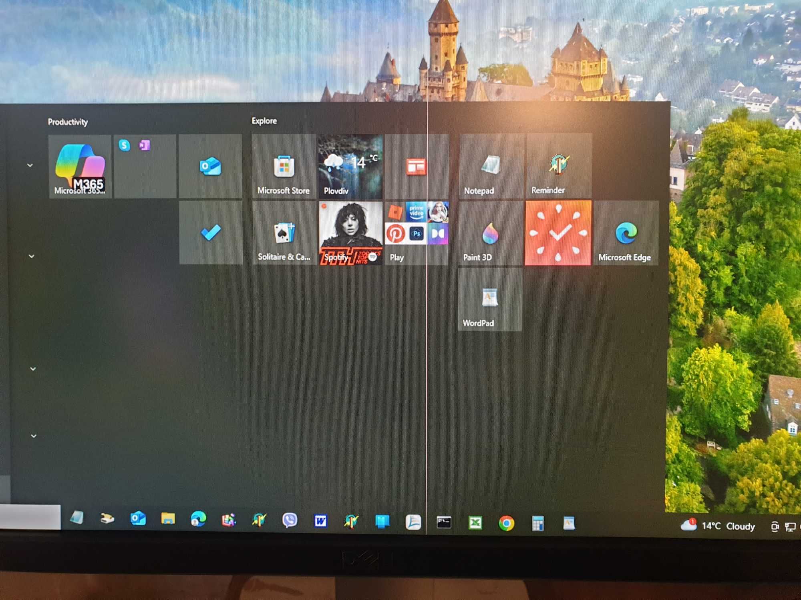Open the Microsoft 365 tile
The height and width of the screenshot is (600, 801).
tap(80, 166)
